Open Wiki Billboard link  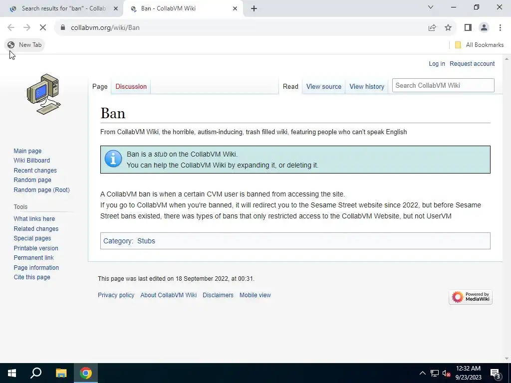coord(31,160)
